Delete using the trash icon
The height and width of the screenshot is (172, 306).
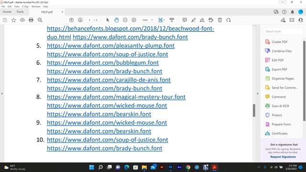coord(220,20)
